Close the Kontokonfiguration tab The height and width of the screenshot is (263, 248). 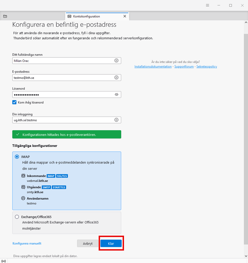coord(125,16)
